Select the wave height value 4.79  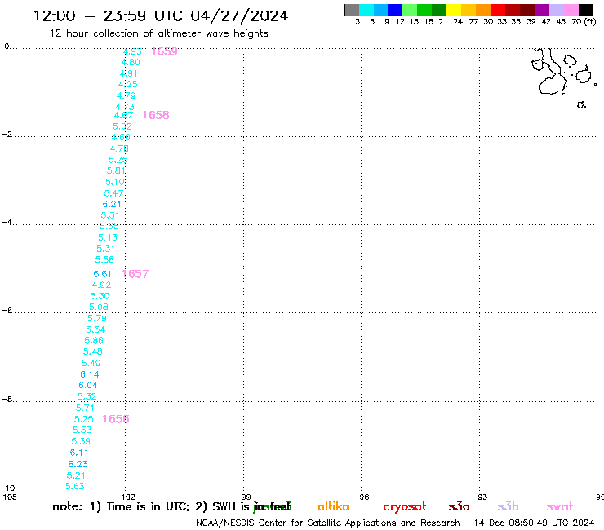(x=126, y=96)
